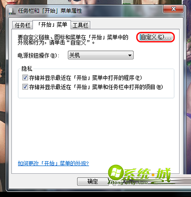This screenshot has height=197, width=191.
Task: Click the 任务栏和「开始」菜单属性 title bar text
Action: tap(50, 11)
